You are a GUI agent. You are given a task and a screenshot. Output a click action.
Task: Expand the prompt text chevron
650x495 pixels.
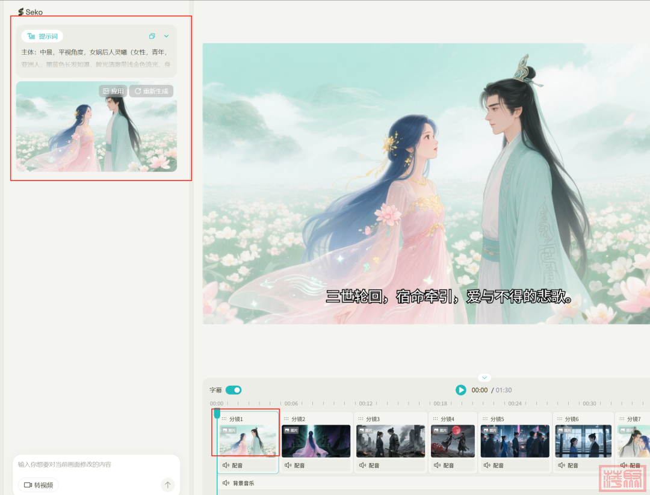[167, 36]
